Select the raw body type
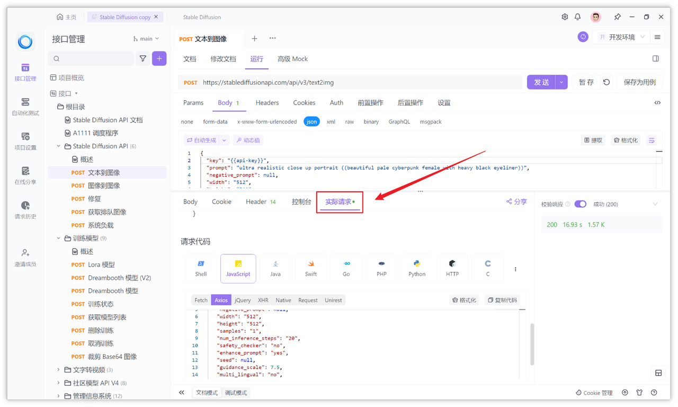678x407 pixels. point(350,122)
